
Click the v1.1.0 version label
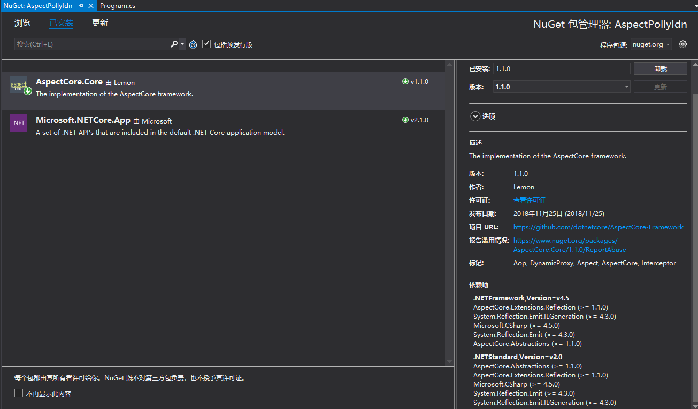coord(419,82)
